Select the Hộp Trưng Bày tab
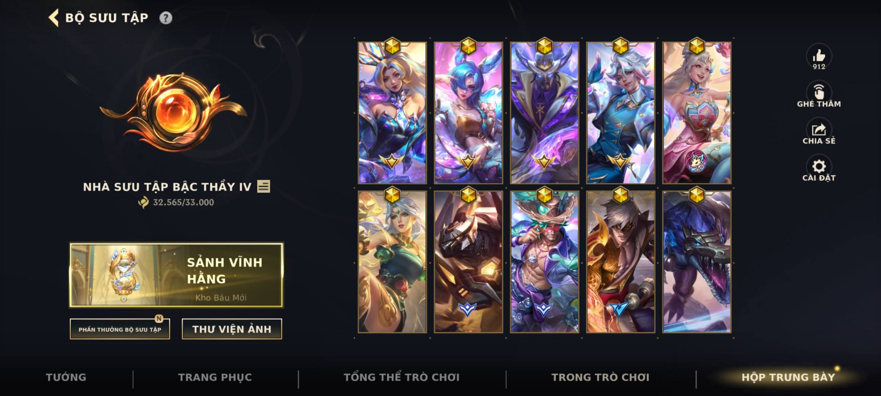 [788, 377]
